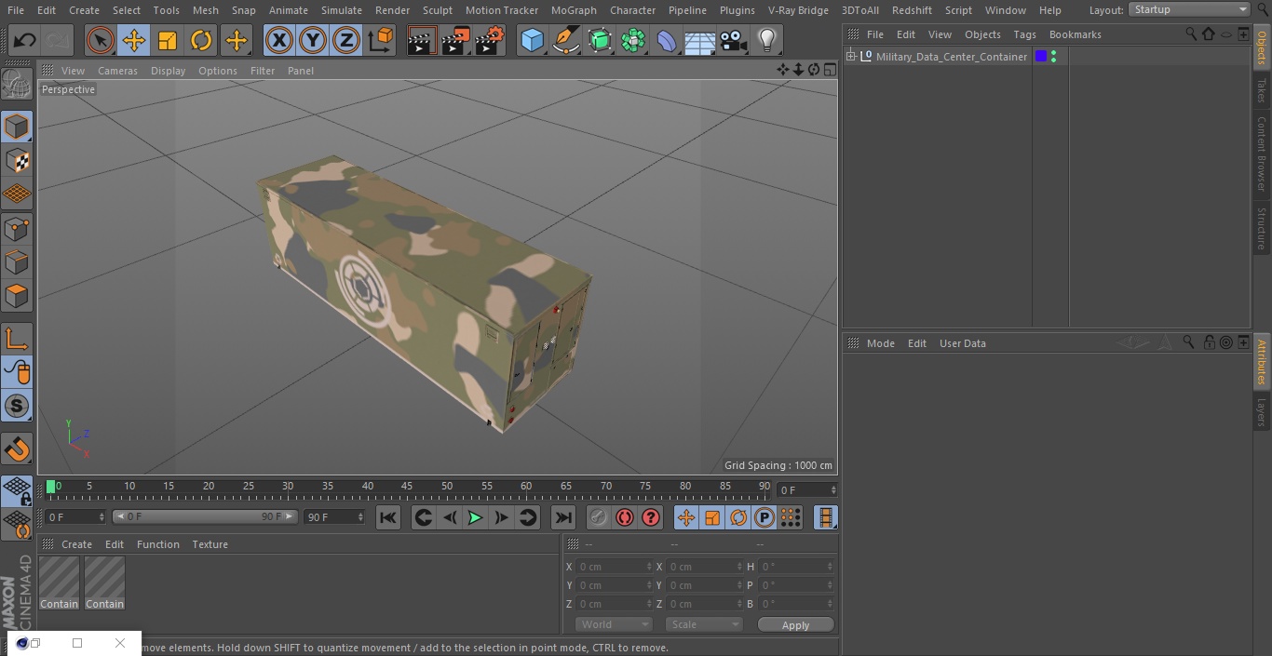Open the World coordinate space dropdown
The height and width of the screenshot is (656, 1272).
pyautogui.click(x=614, y=624)
